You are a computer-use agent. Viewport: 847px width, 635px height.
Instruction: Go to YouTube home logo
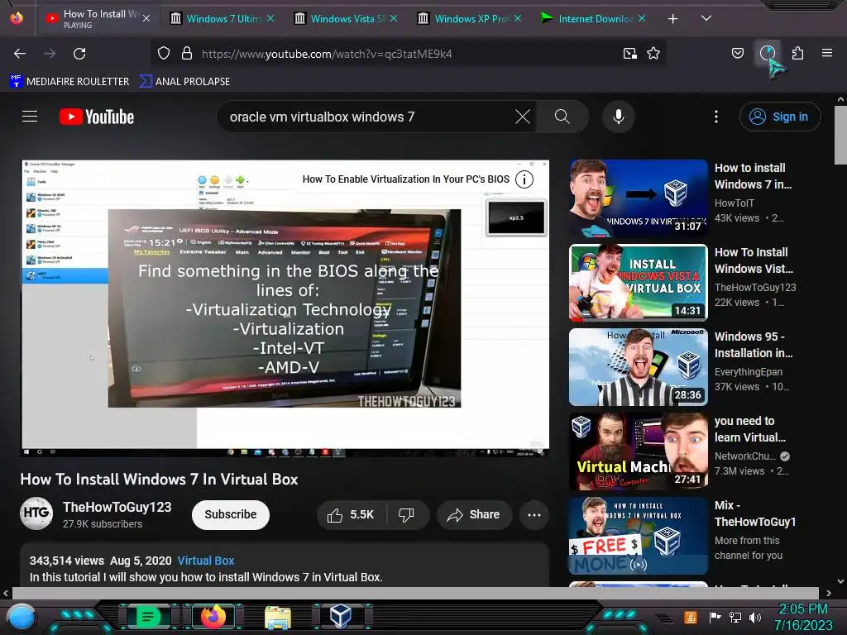[x=97, y=117]
